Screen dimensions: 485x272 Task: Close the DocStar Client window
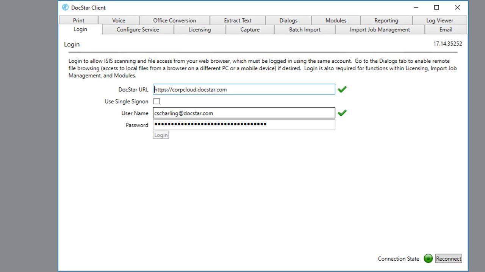pos(457,8)
